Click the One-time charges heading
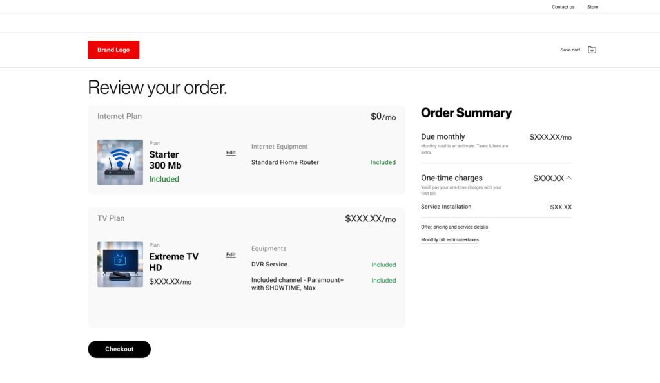 (452, 178)
